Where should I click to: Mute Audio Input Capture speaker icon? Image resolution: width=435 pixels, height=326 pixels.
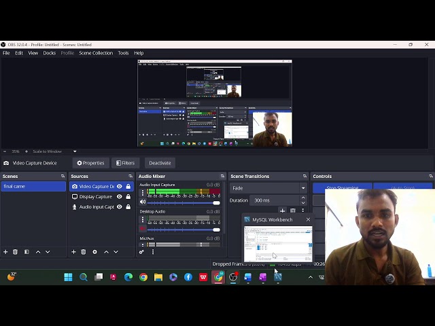(x=143, y=202)
